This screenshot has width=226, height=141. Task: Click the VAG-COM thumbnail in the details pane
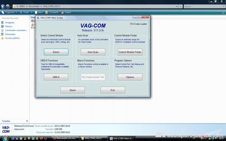tap(6, 129)
